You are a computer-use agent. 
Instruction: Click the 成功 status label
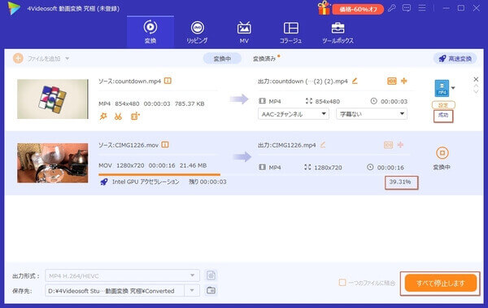coord(443,116)
